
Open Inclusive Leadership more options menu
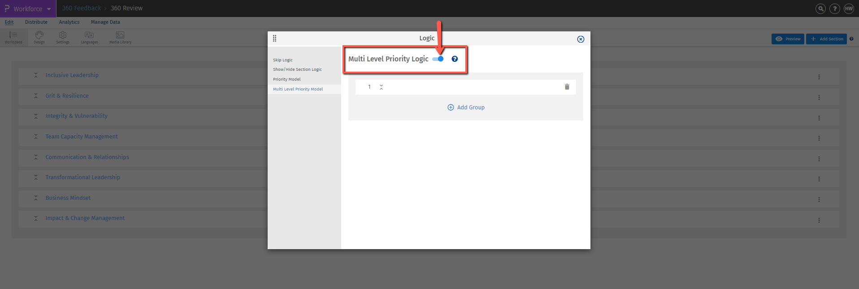[819, 77]
